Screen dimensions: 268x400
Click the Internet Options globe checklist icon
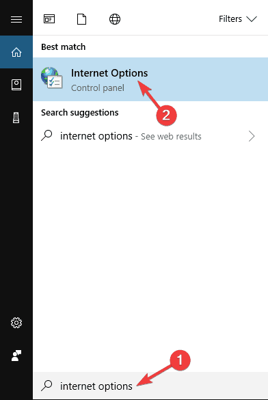coord(52,77)
